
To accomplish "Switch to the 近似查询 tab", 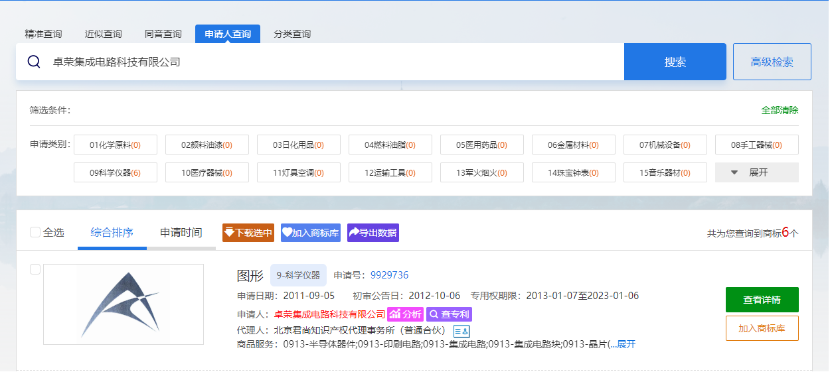I will click(103, 34).
